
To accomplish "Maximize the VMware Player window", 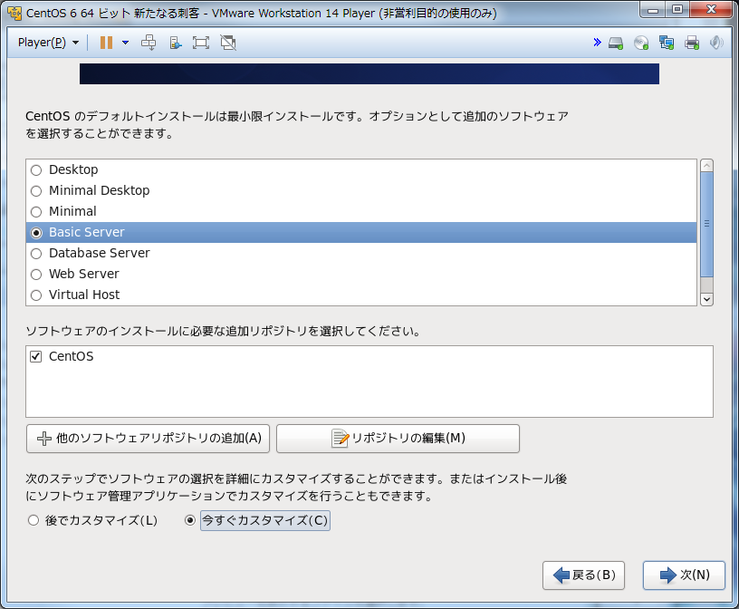I will click(677, 10).
